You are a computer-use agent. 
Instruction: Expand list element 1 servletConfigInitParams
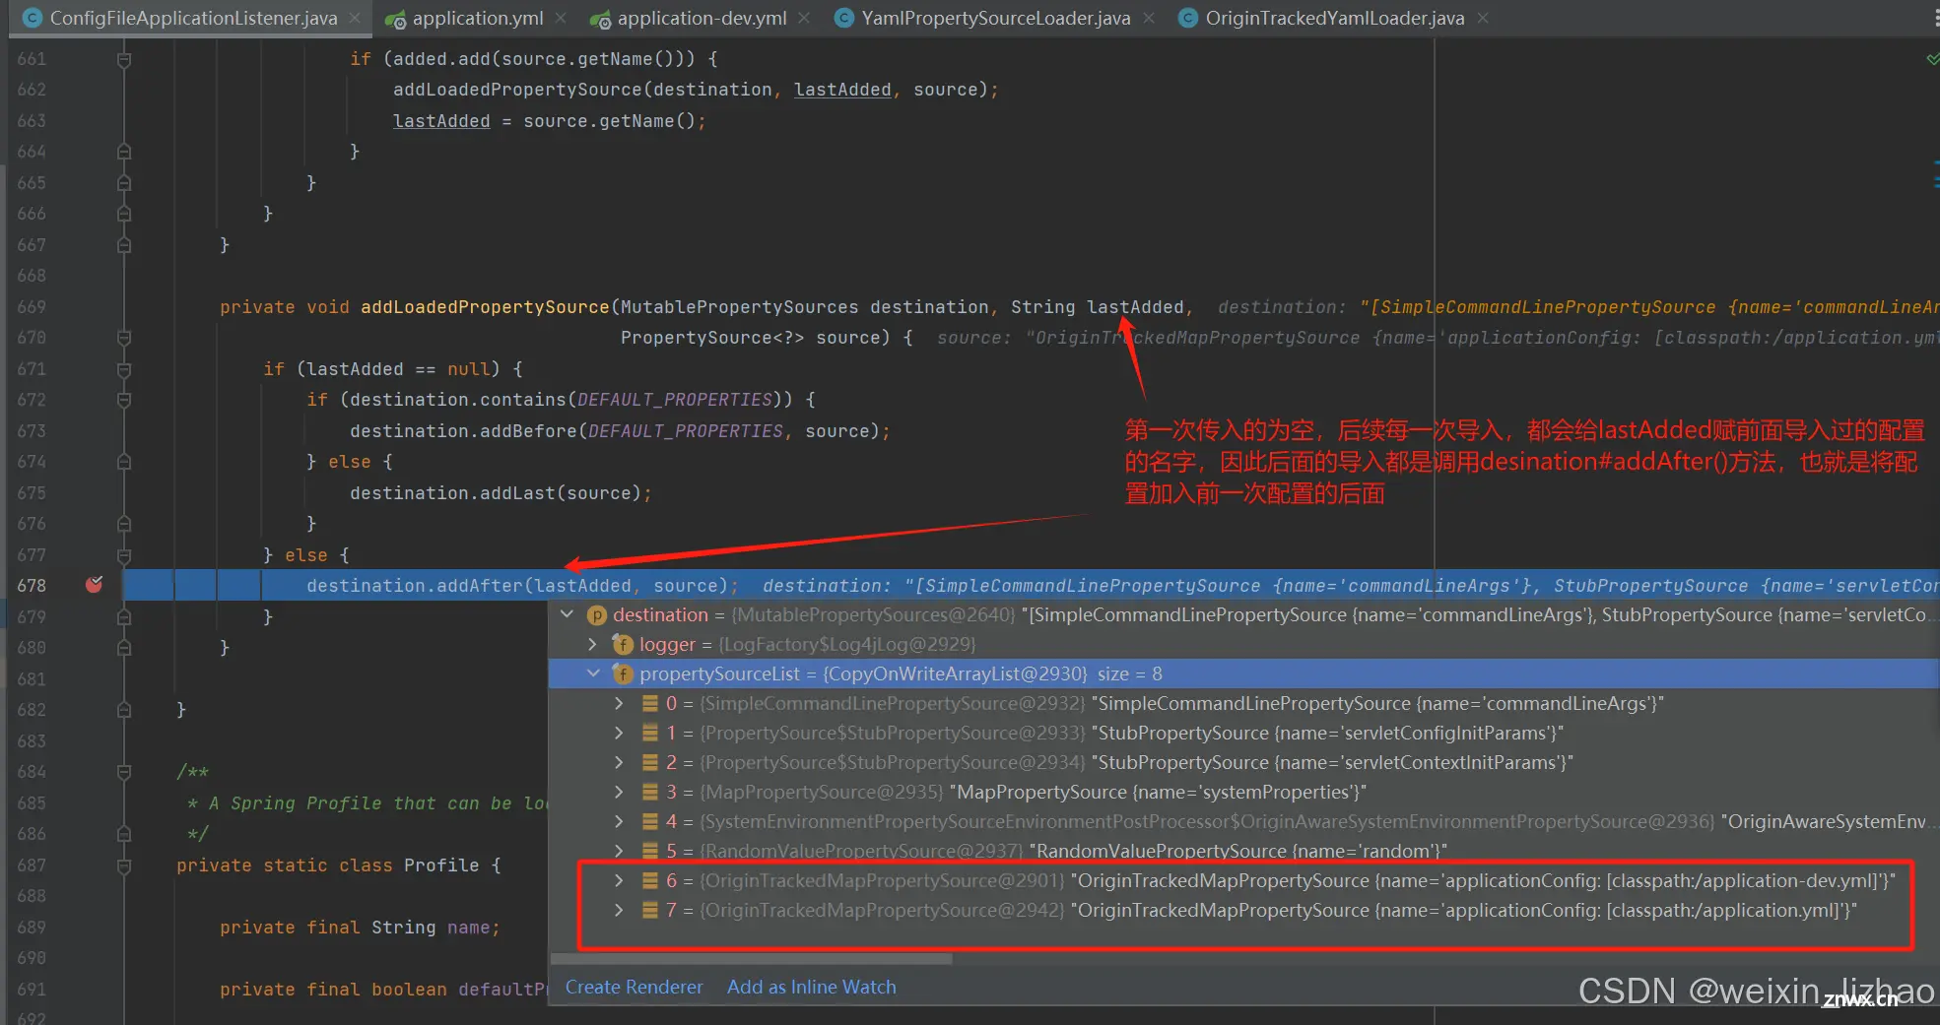619,733
